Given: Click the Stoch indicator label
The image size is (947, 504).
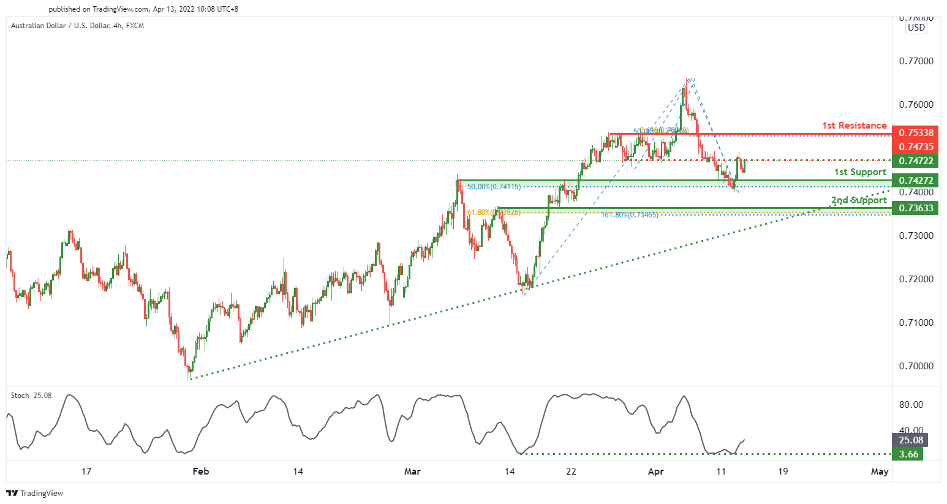Looking at the screenshot, I should pos(20,396).
